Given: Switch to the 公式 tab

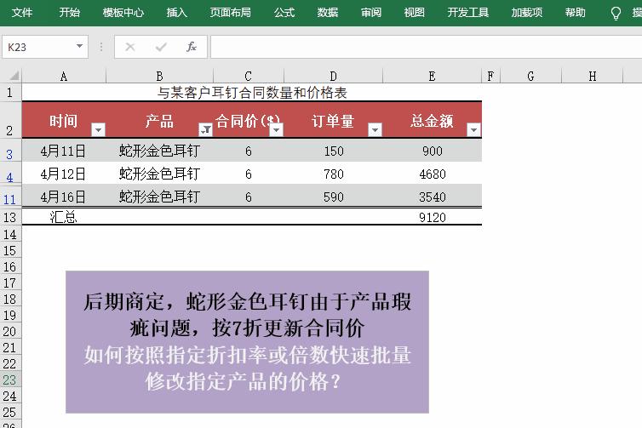Looking at the screenshot, I should 284,13.
